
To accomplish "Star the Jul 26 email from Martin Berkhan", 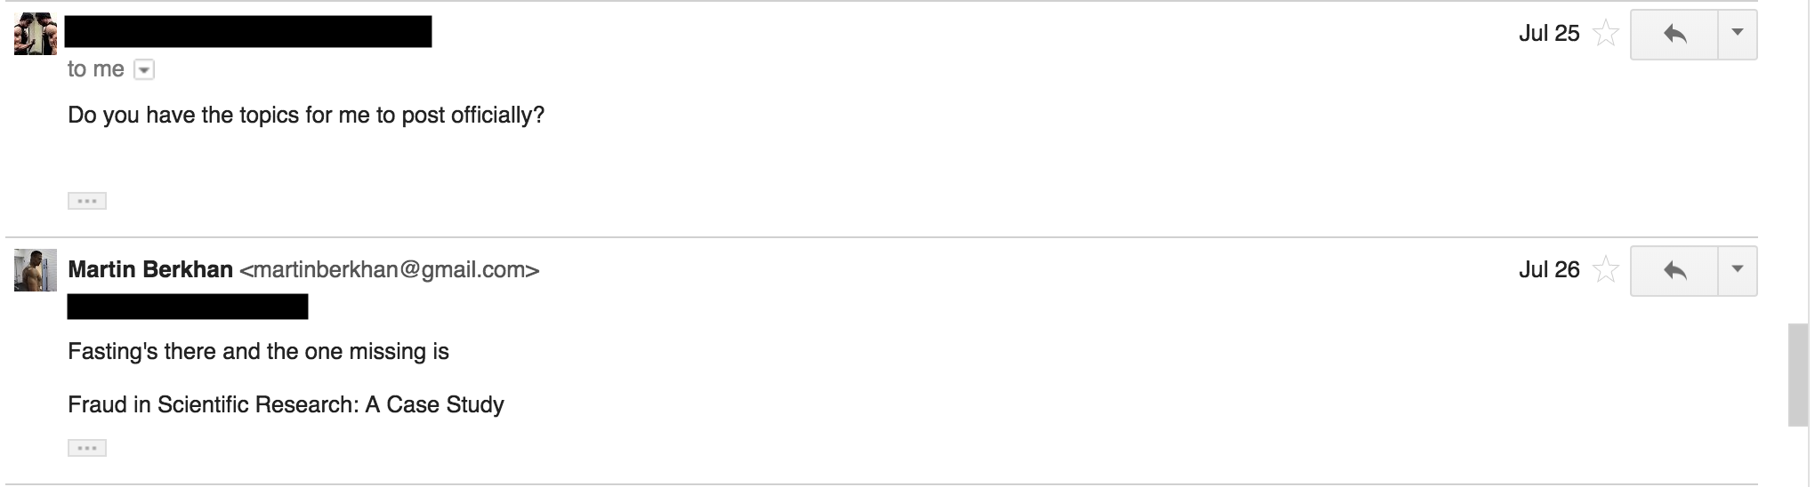I will tap(1605, 270).
